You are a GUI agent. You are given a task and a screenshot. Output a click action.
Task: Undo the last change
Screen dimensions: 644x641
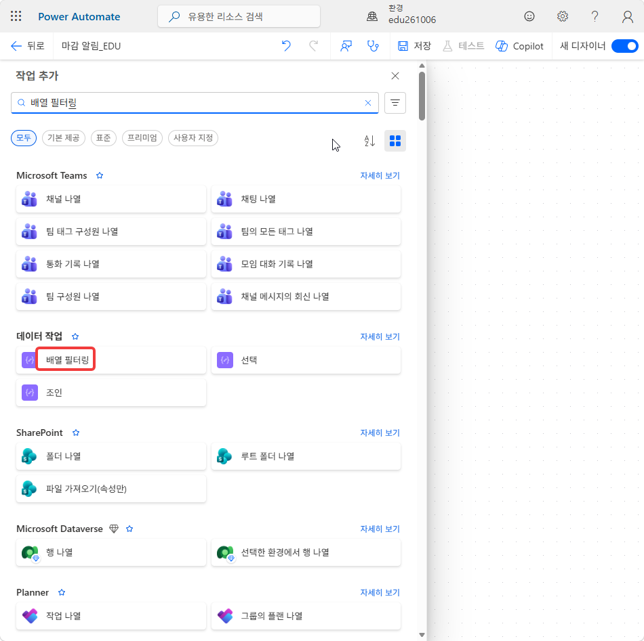[x=286, y=46]
